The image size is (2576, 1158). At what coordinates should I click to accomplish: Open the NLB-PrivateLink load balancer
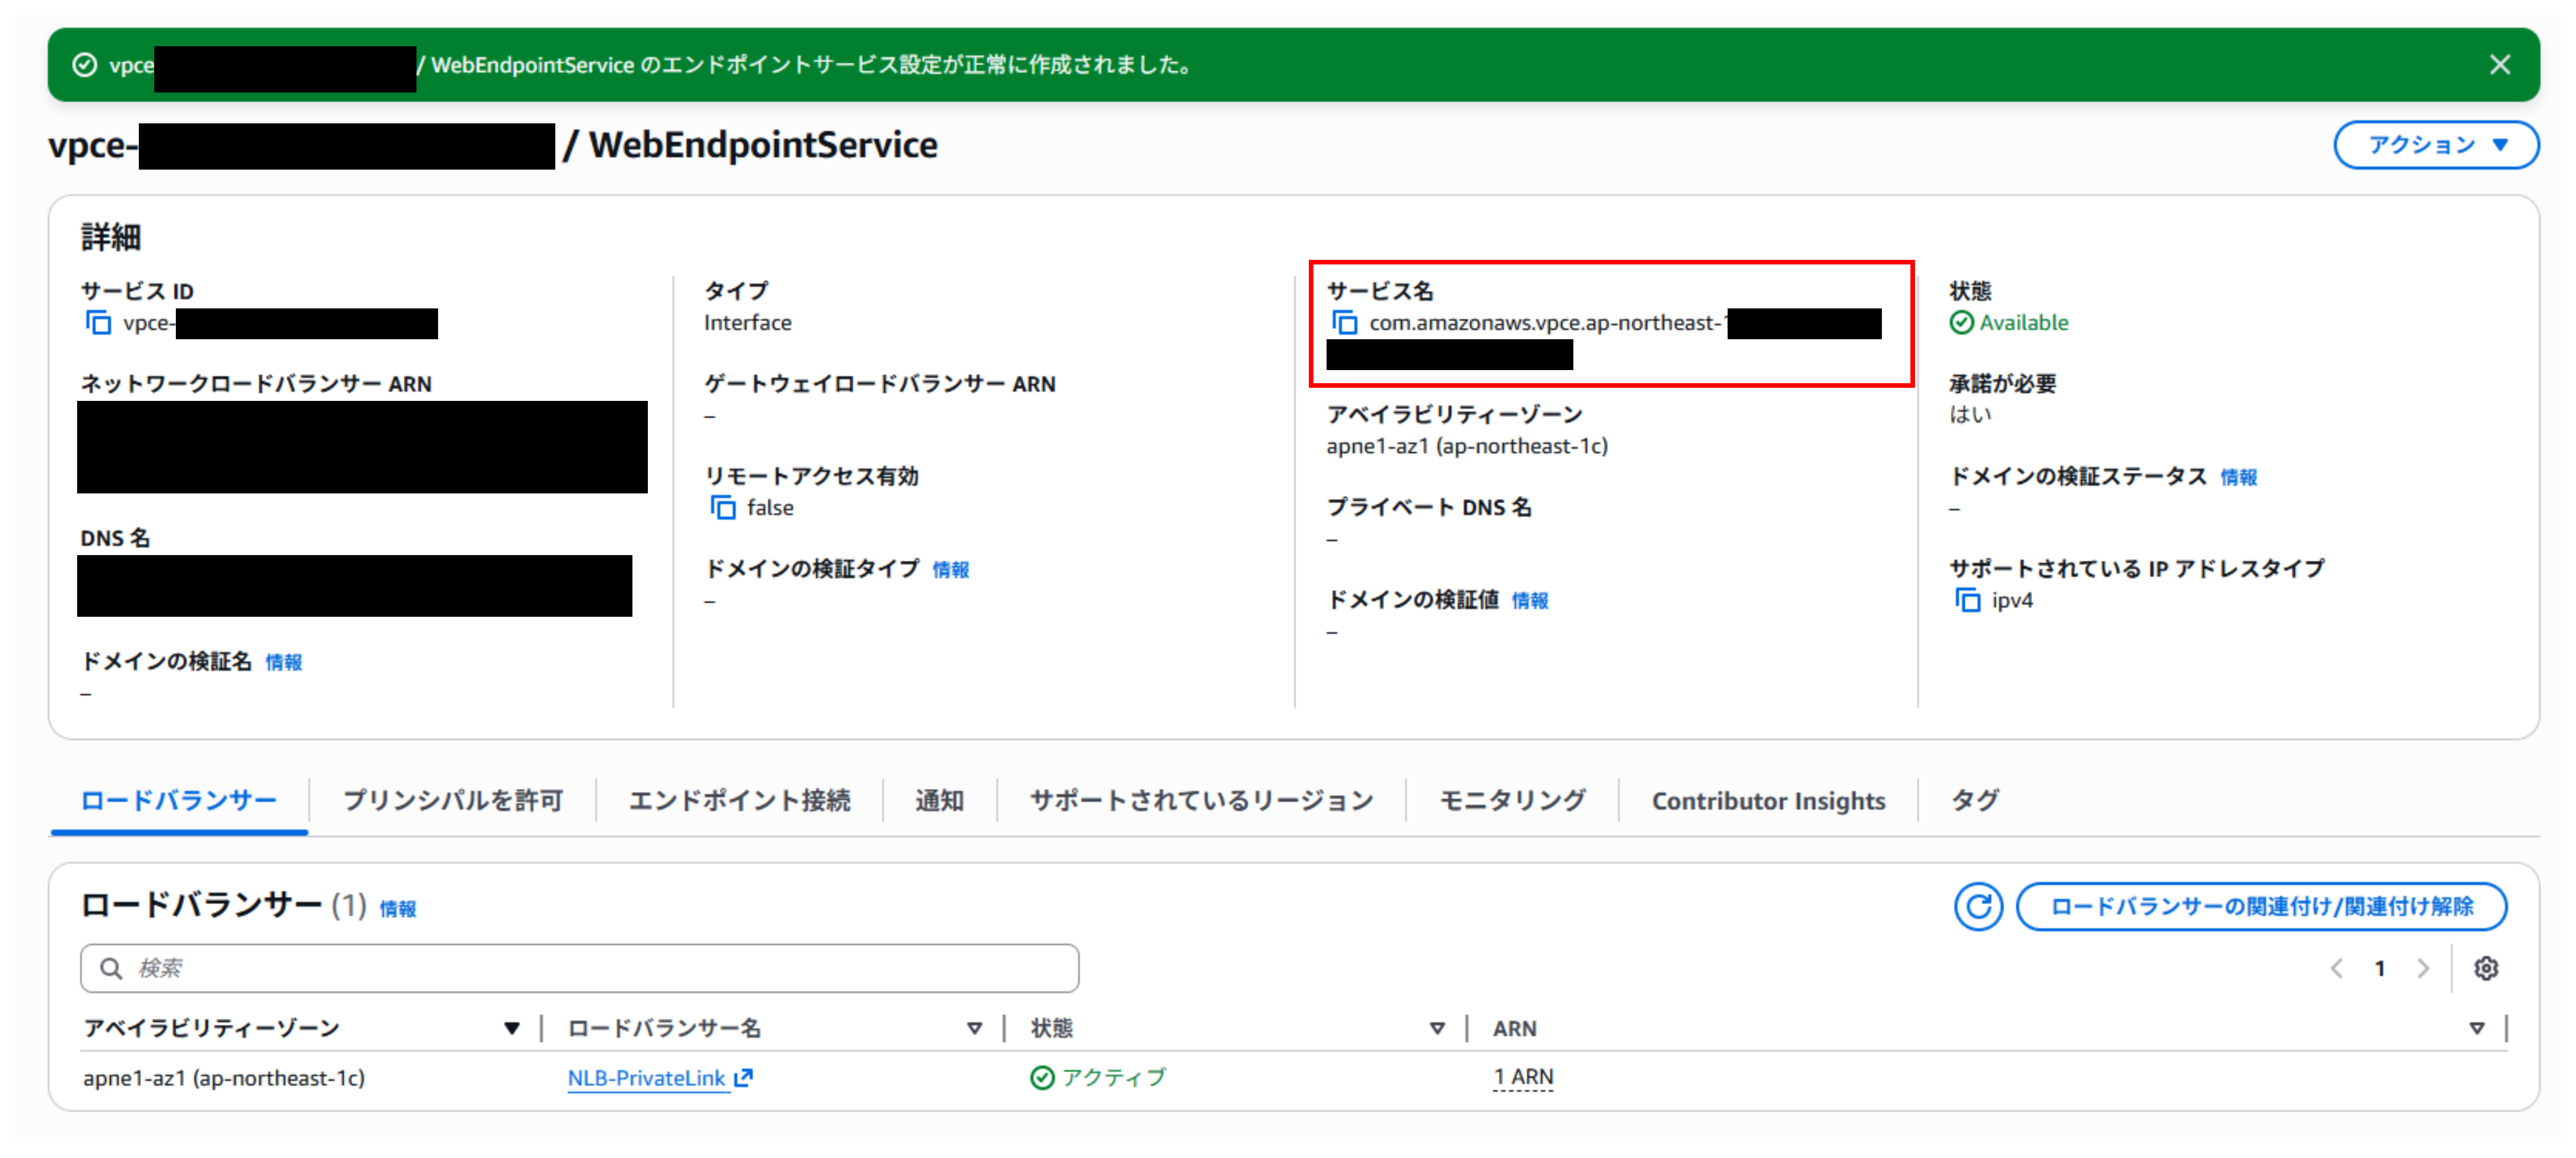[x=646, y=1078]
